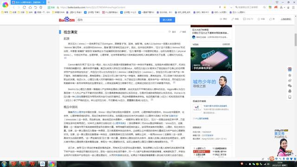The width and height of the screenshot is (297, 167).
Task: Click 收藏 star in Baike header
Action: pyautogui.click(x=261, y=19)
